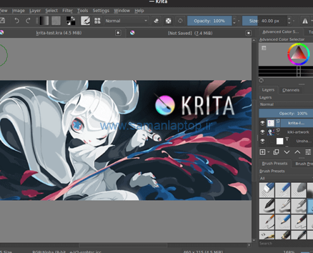Select the kiki-artwork layer

(x=298, y=132)
